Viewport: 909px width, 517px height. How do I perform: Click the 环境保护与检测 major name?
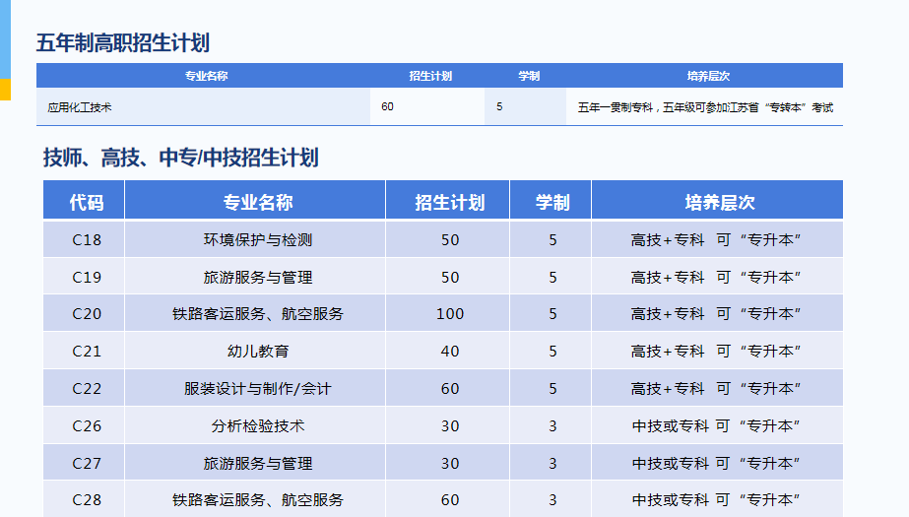tap(258, 239)
